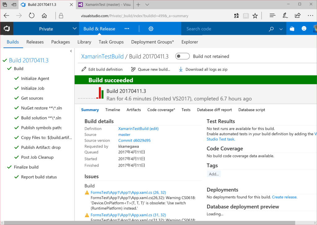Open the browser more options ellipsis
Image resolution: width=317 pixels, height=225 pixels.
[310, 15]
